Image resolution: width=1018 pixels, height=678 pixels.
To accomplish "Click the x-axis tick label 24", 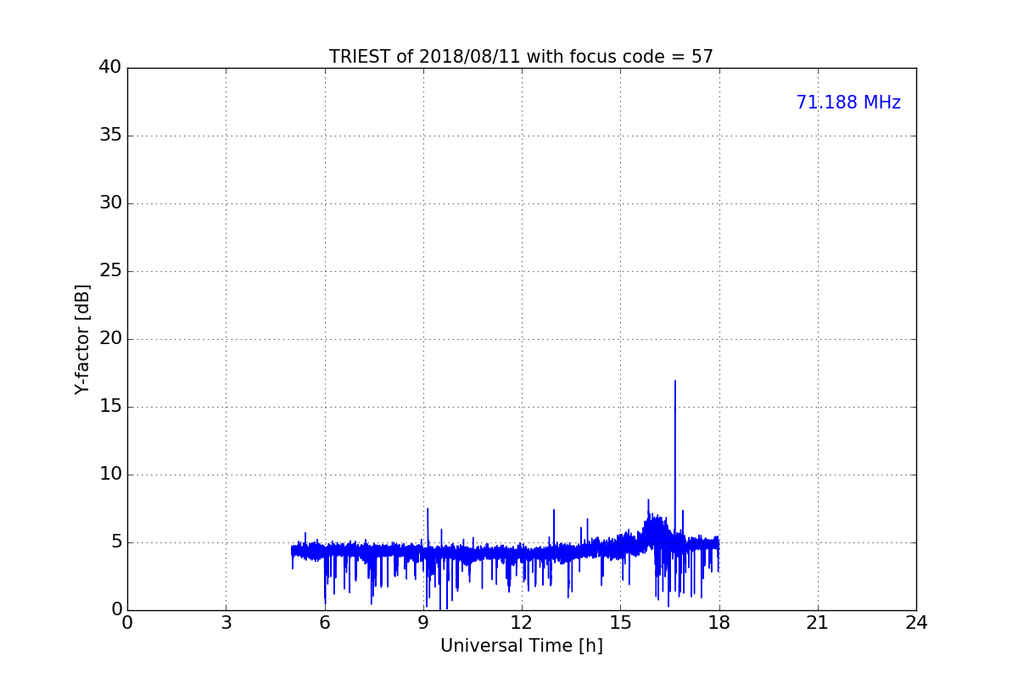I will coord(916,623).
